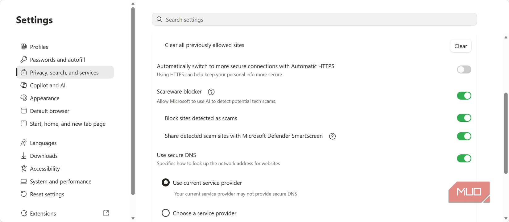The height and width of the screenshot is (222, 509).
Task: Click the Downloads arrow icon
Action: coord(23,156)
